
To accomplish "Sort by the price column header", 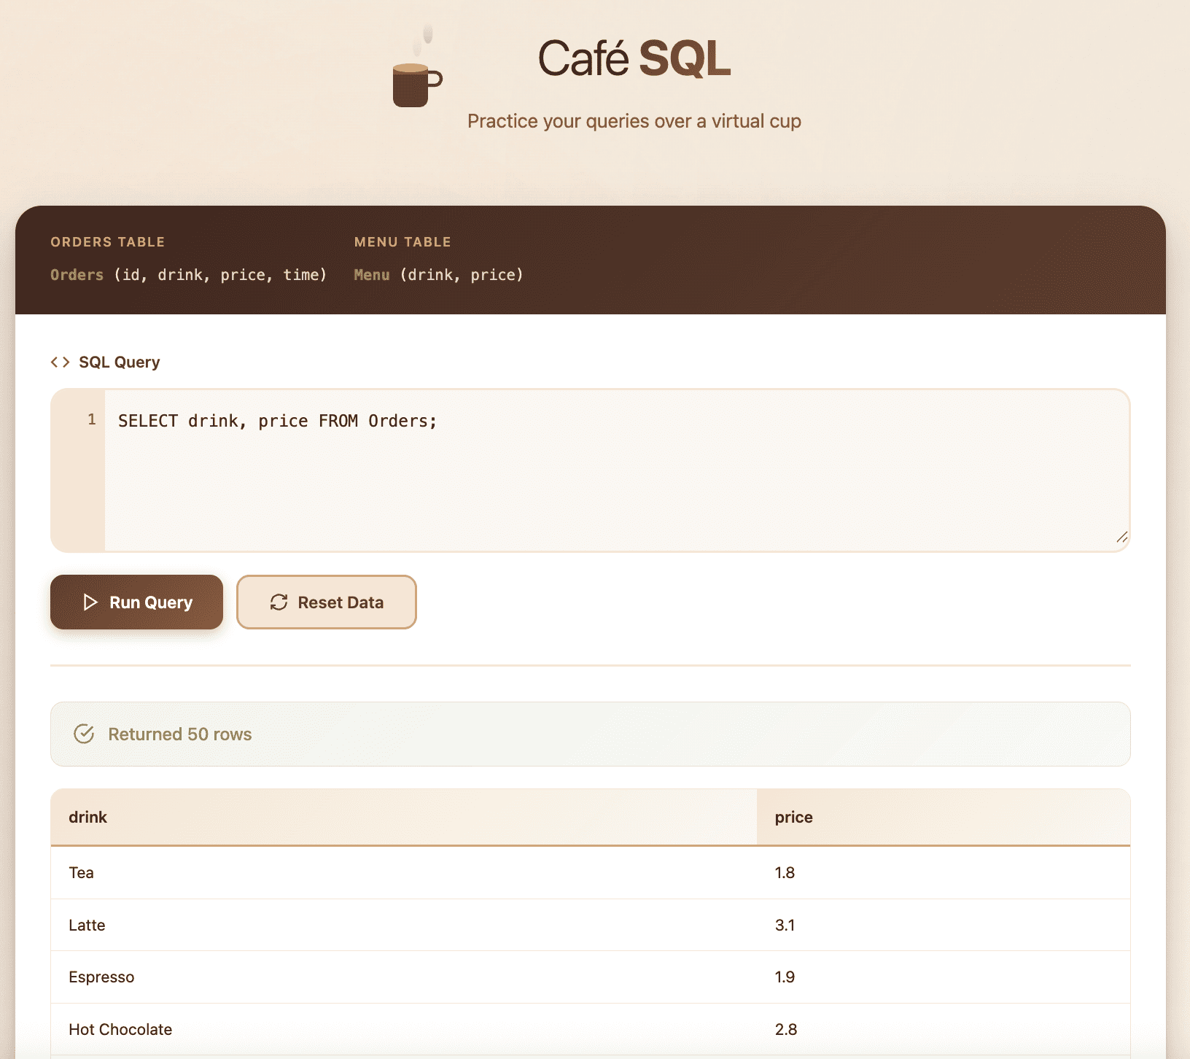I will tap(793, 817).
